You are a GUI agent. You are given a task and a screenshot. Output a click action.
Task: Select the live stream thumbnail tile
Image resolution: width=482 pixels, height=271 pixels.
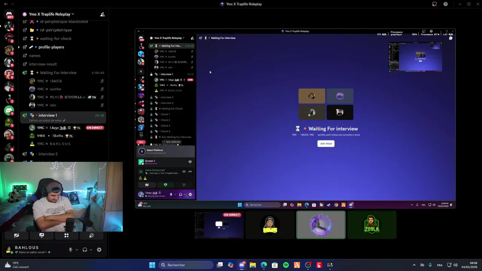coord(219,225)
